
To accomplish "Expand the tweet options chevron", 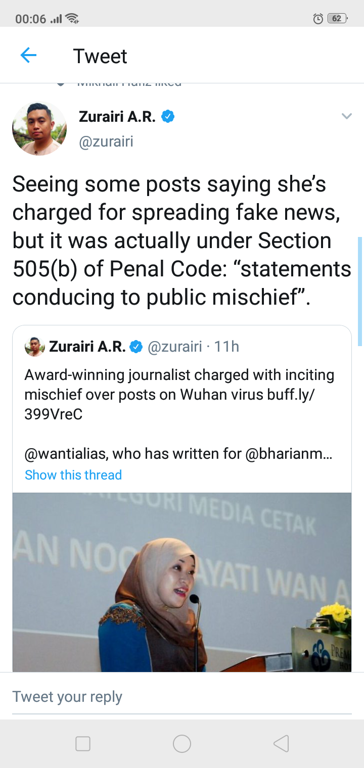I will (346, 117).
